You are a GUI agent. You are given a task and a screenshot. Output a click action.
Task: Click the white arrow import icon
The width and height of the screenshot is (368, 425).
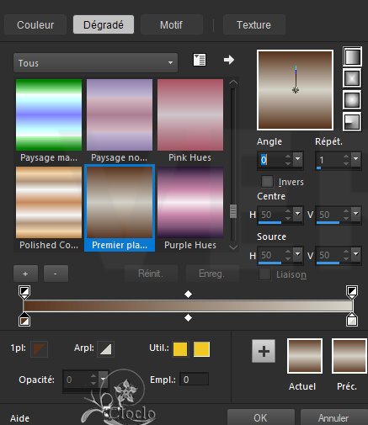pos(229,60)
